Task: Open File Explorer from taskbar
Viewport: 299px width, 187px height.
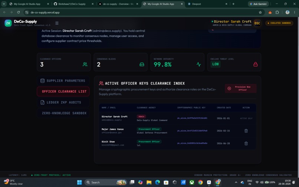Action: [149, 182]
